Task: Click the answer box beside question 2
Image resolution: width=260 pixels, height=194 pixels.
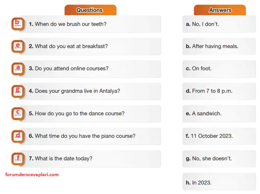Action: click(18, 46)
